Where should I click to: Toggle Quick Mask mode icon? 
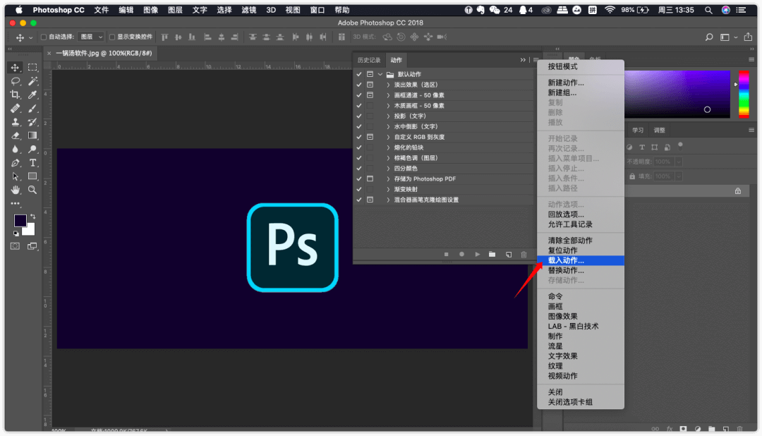[x=15, y=246]
